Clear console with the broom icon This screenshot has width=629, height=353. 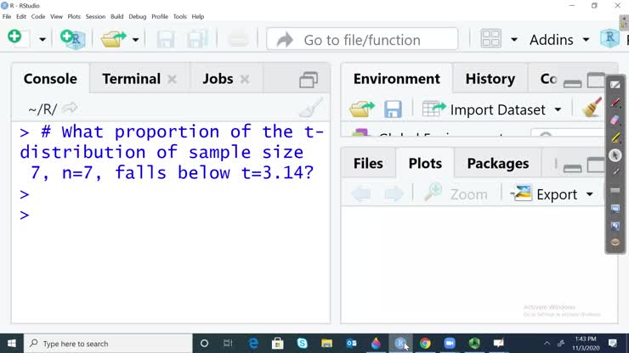[311, 108]
